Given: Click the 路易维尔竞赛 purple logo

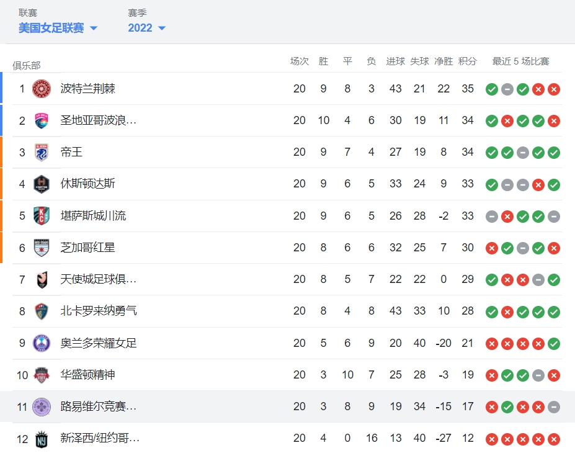Looking at the screenshot, I should [42, 407].
